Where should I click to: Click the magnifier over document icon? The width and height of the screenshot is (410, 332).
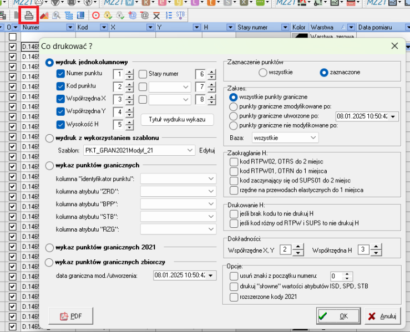coord(56,16)
